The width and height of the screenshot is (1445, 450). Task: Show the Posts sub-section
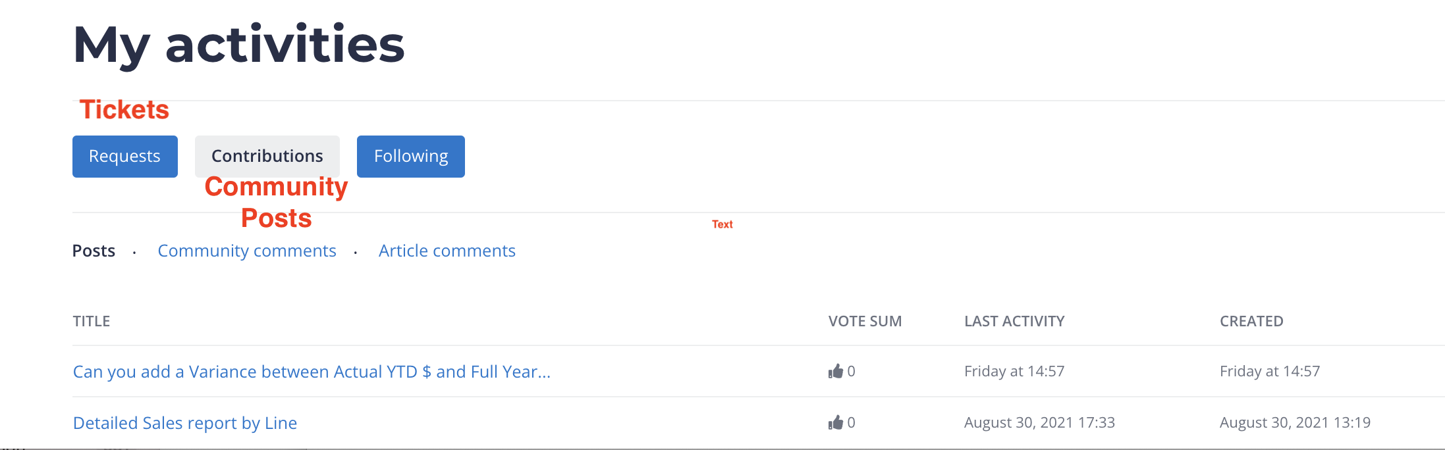coord(94,251)
